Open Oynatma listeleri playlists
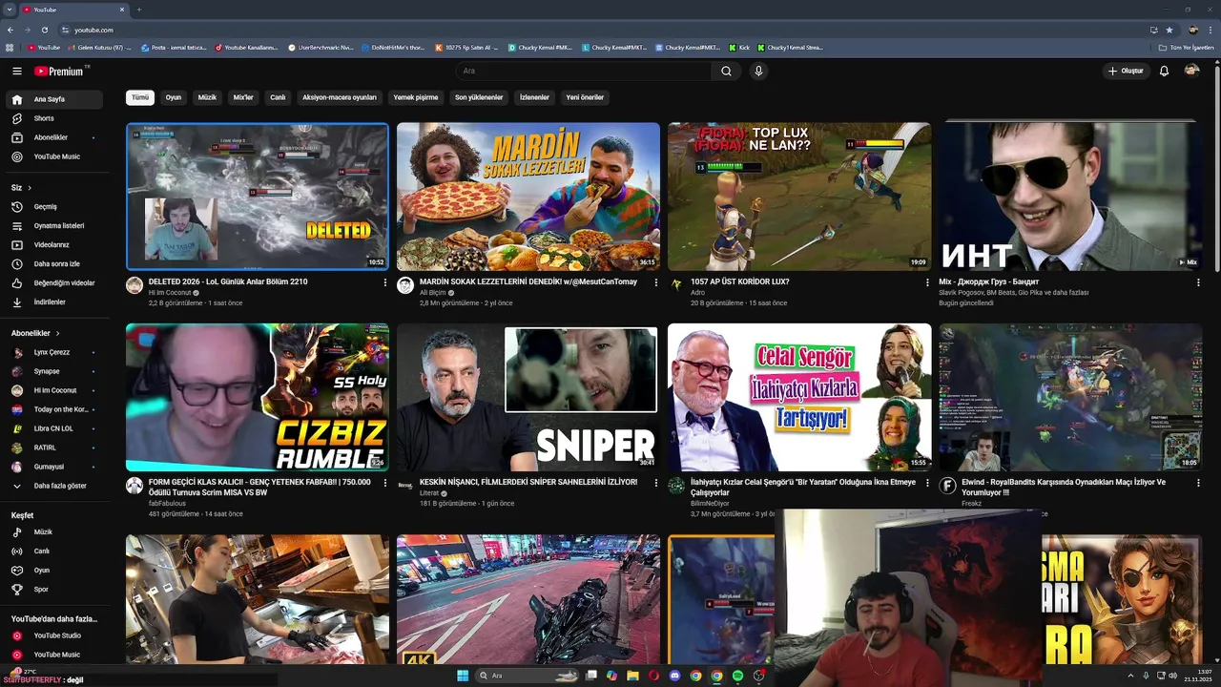Viewport: 1221px width, 687px height. point(54,226)
